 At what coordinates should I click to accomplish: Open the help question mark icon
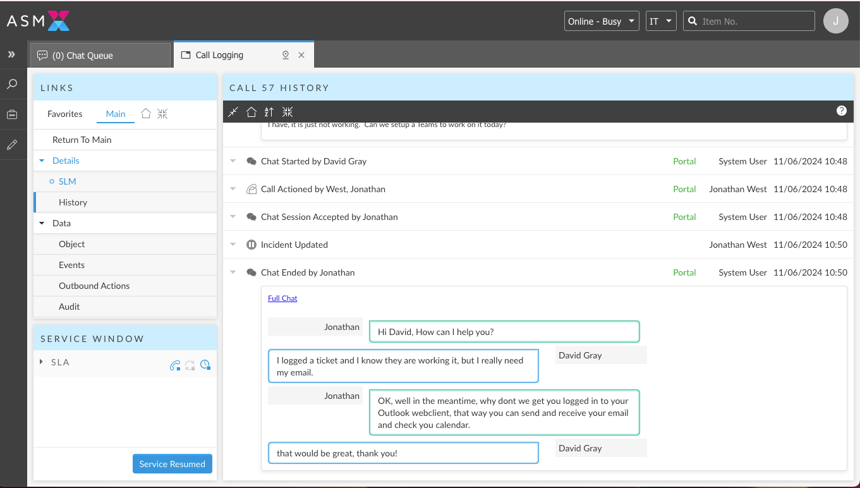pos(842,111)
